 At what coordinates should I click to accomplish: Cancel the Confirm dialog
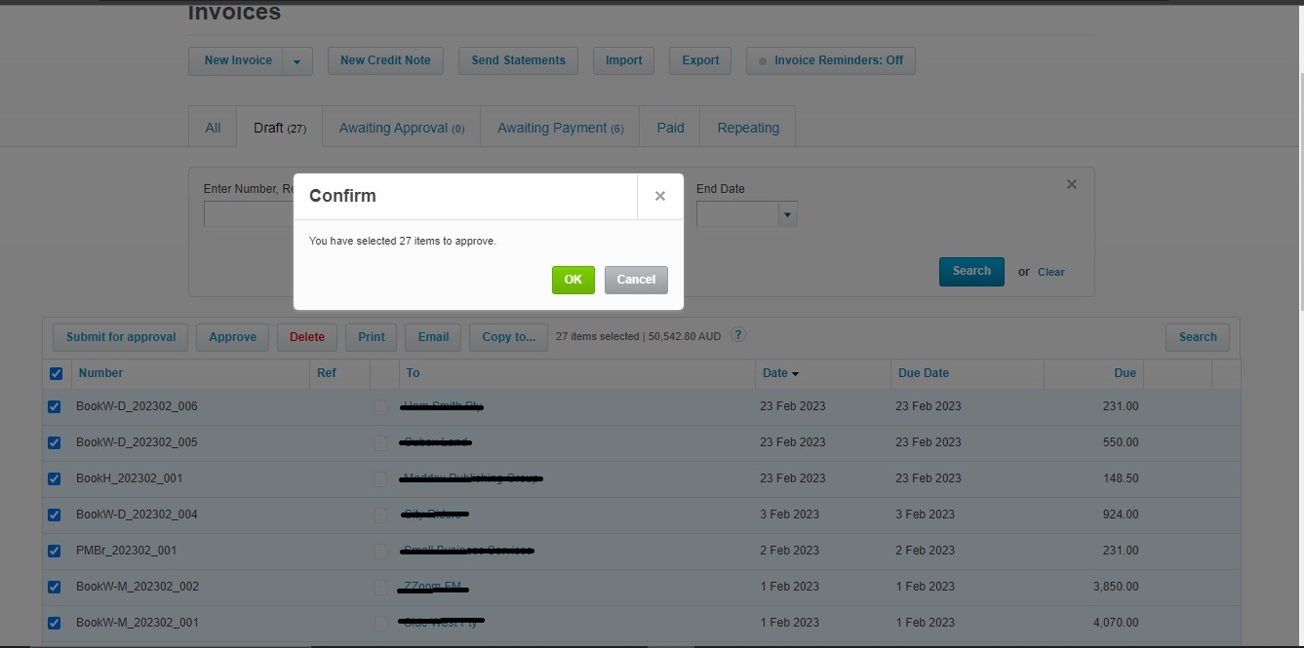636,280
